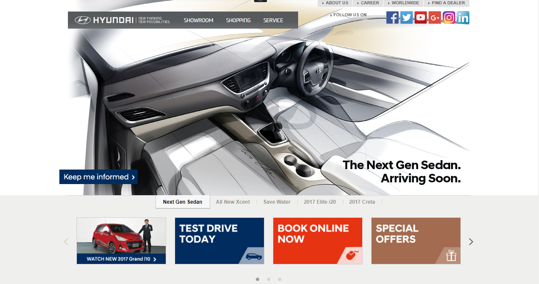Click the Keep me informed button
The height and width of the screenshot is (284, 539).
[x=98, y=177]
